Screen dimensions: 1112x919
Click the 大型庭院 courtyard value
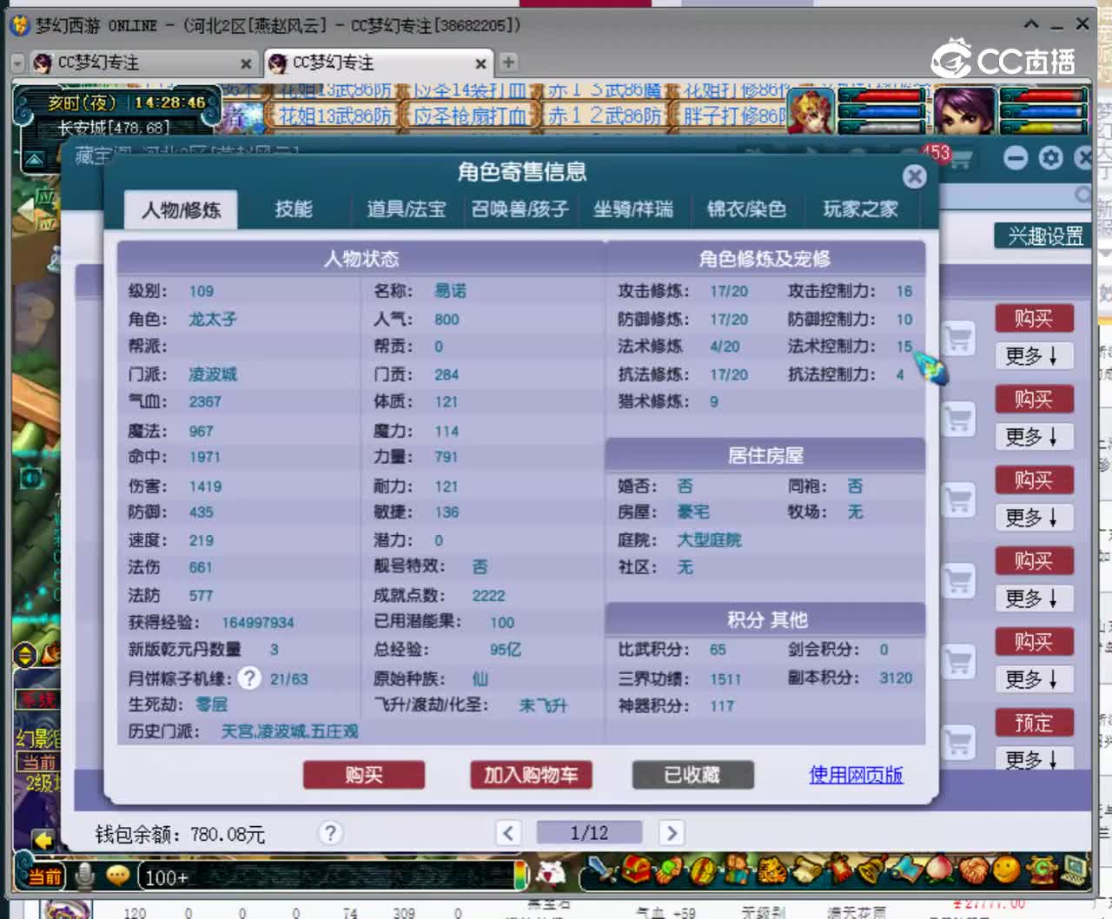[709, 540]
